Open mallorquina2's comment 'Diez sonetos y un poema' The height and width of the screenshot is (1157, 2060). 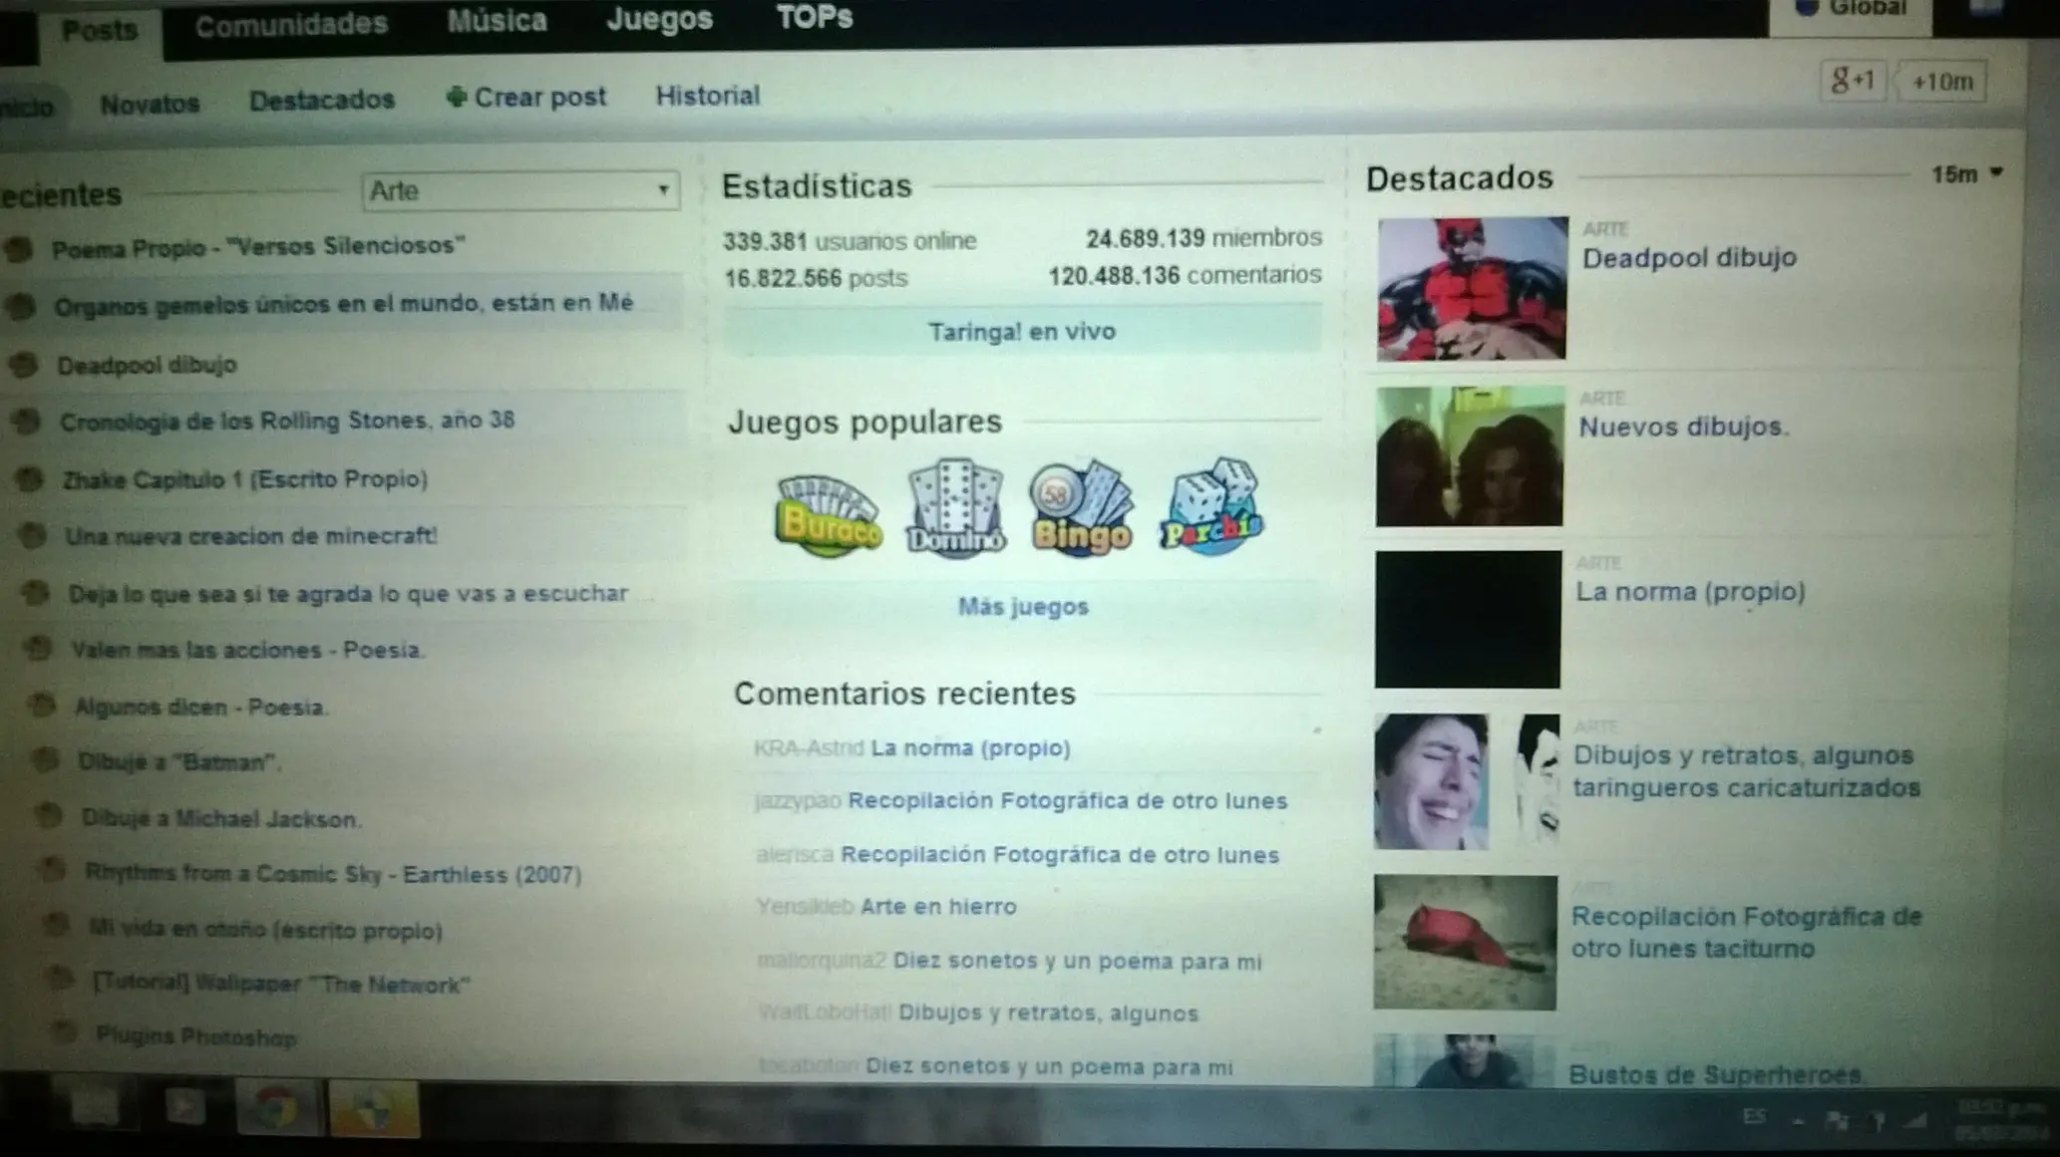coord(1077,961)
